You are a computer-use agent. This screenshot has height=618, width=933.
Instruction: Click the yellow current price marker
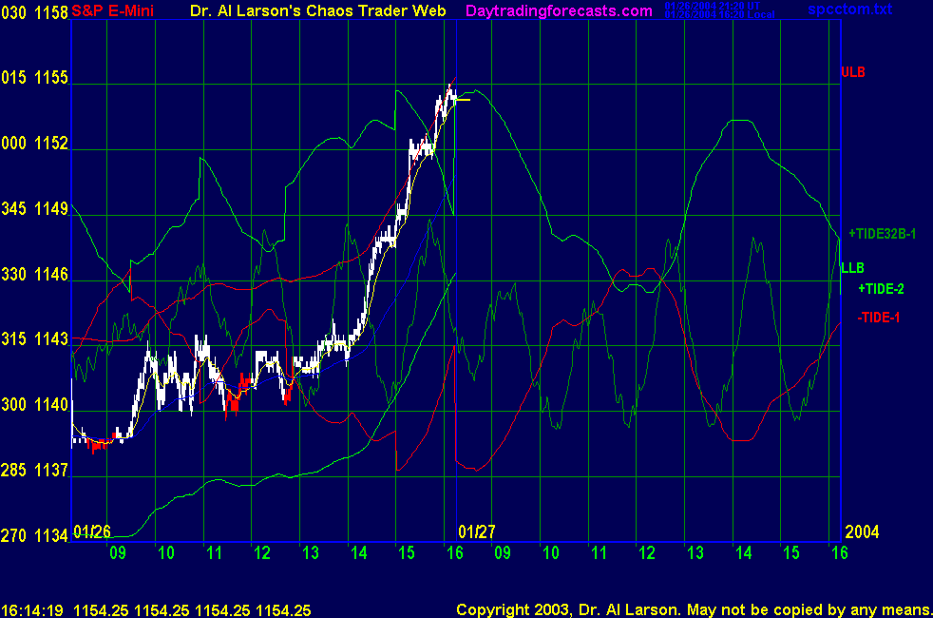464,98
